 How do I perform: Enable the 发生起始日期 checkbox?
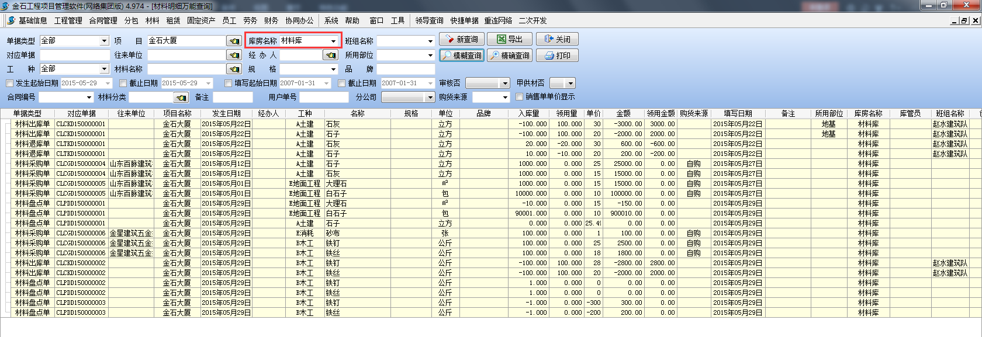[9, 83]
